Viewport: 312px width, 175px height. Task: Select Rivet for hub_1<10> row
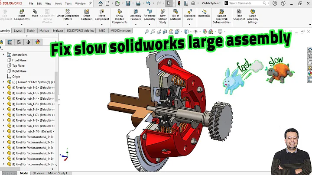[31, 131]
